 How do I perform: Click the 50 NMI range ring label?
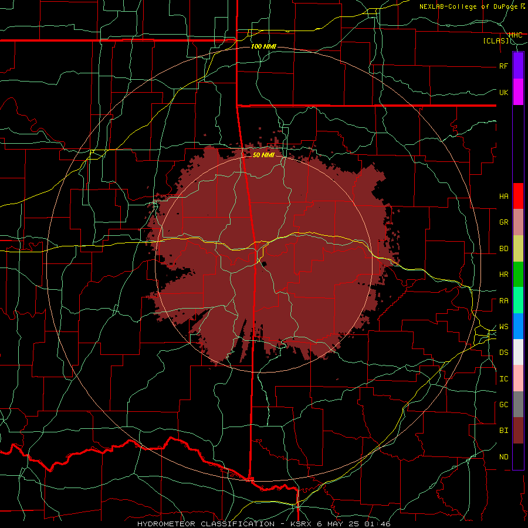coord(263,155)
